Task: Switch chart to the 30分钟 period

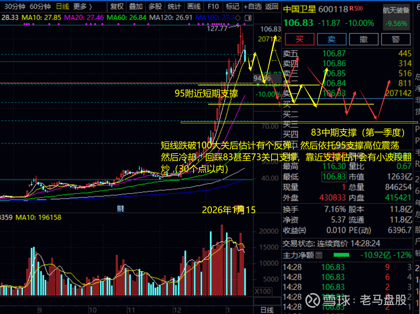Action: (x=15, y=6)
